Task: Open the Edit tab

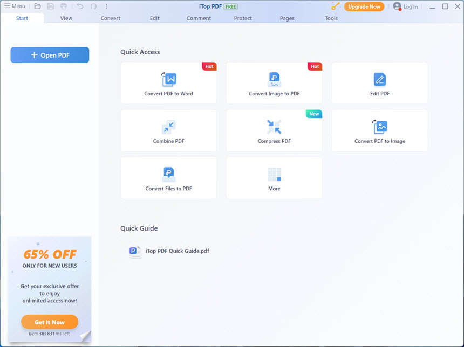Action: [154, 18]
